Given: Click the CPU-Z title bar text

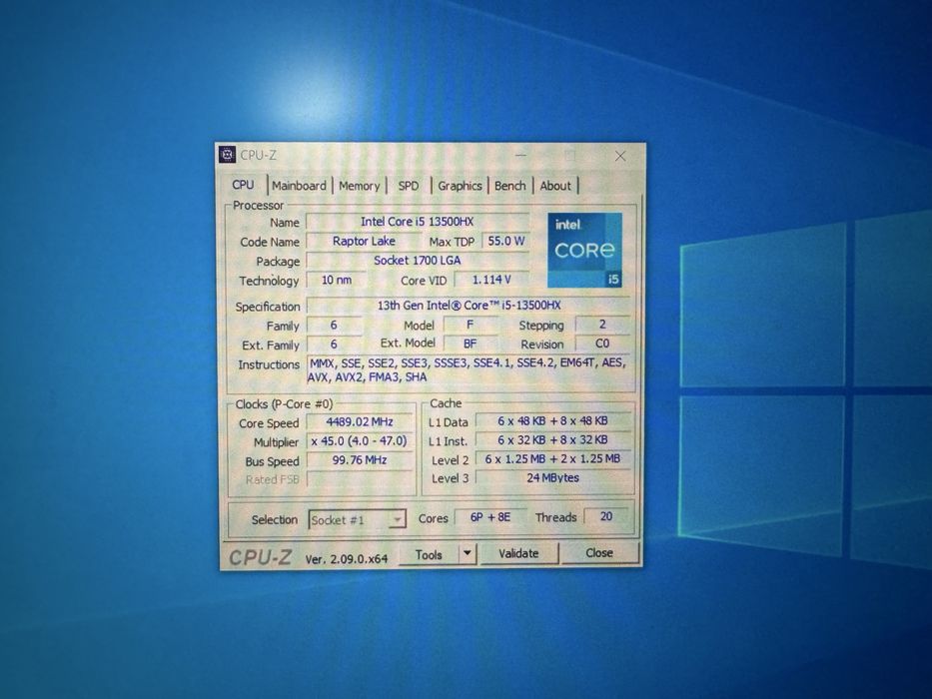Looking at the screenshot, I should [259, 155].
